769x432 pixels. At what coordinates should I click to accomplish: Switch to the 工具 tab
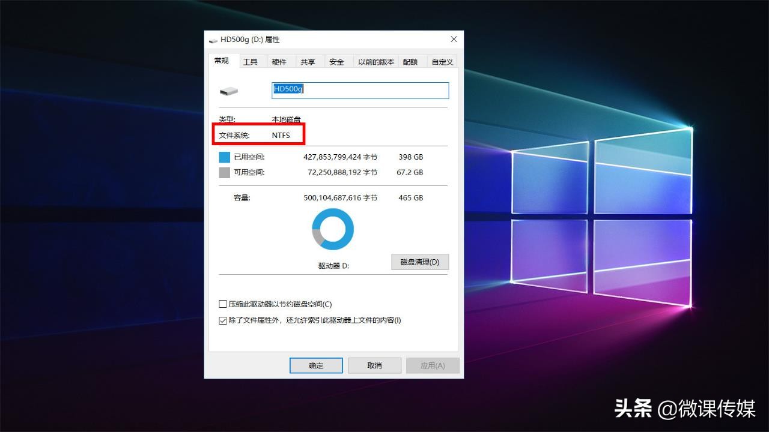[x=251, y=62]
